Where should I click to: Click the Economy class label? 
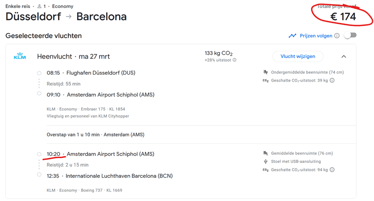pyautogui.click(x=63, y=7)
